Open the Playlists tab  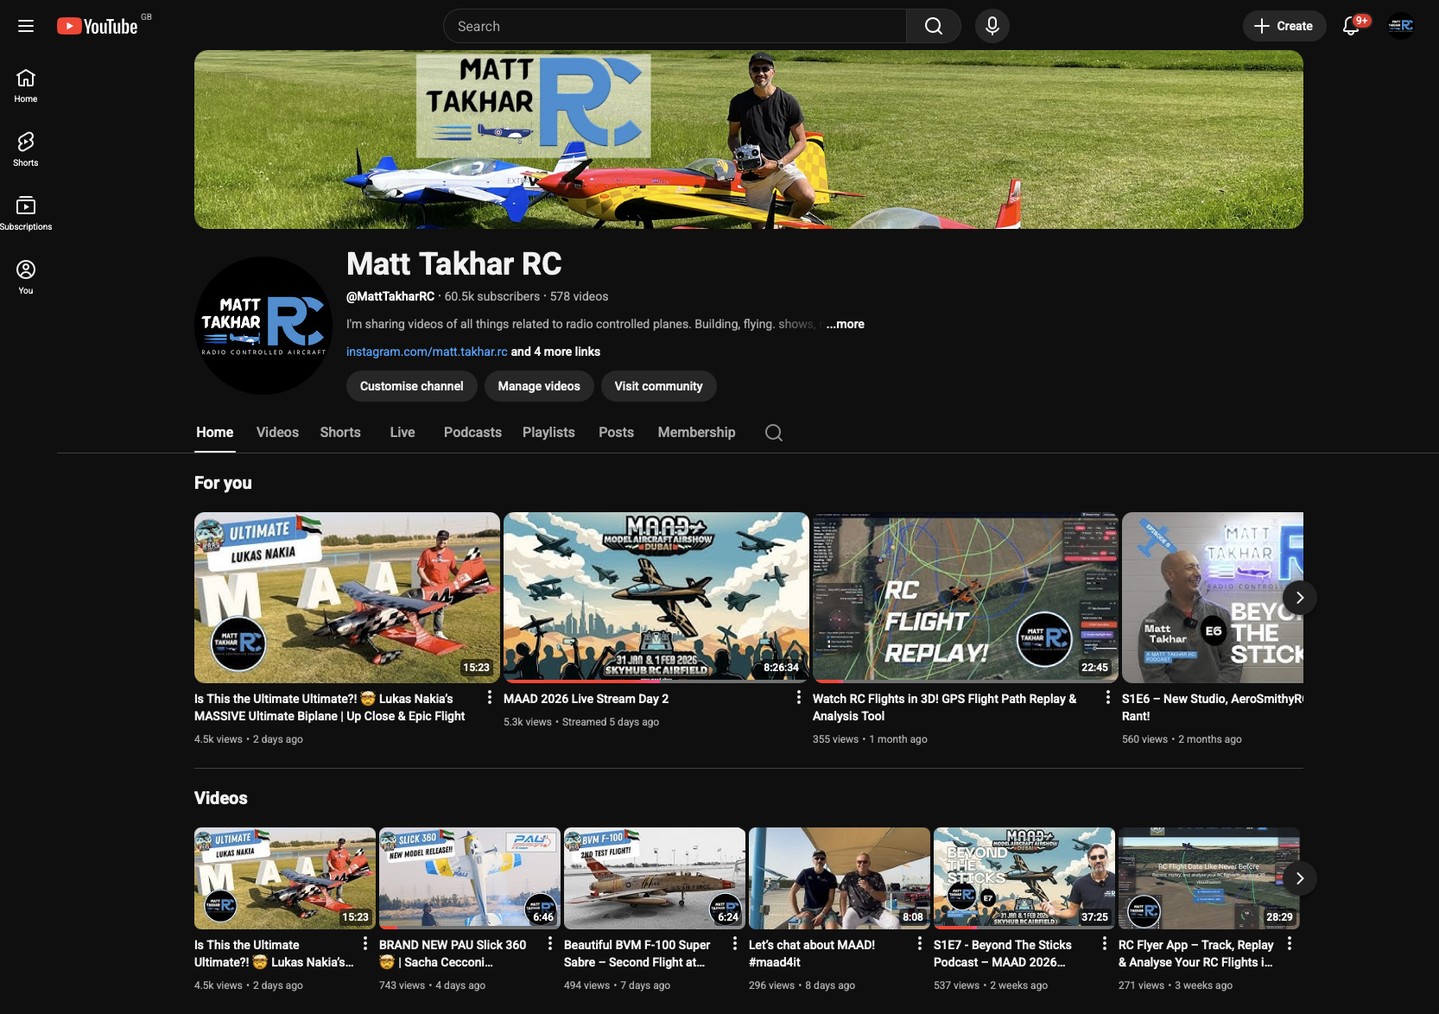(548, 432)
